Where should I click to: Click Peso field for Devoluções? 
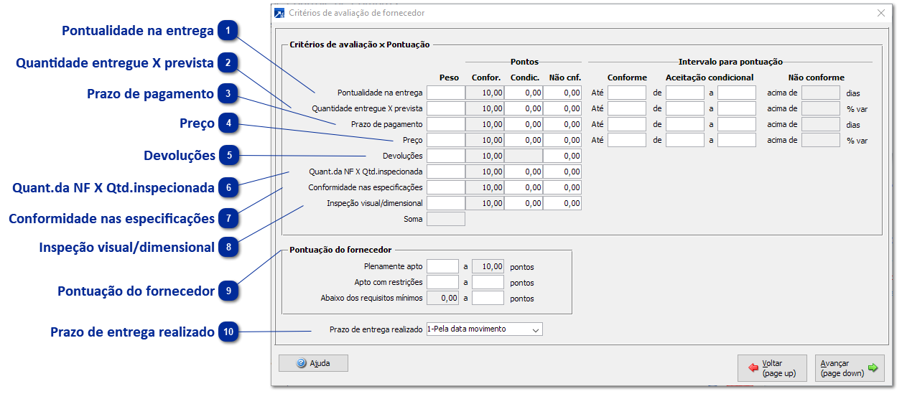[x=446, y=156]
